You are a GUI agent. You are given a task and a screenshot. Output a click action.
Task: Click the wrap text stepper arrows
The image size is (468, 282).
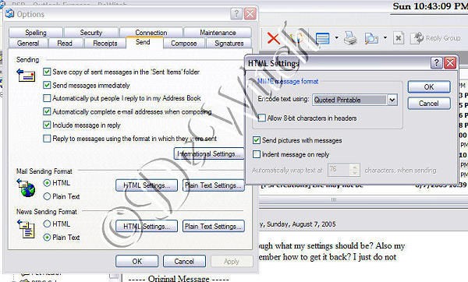click(x=355, y=170)
